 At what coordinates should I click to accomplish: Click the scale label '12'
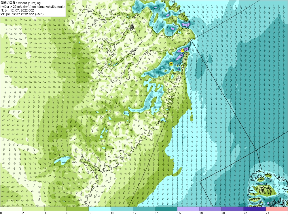134,213
